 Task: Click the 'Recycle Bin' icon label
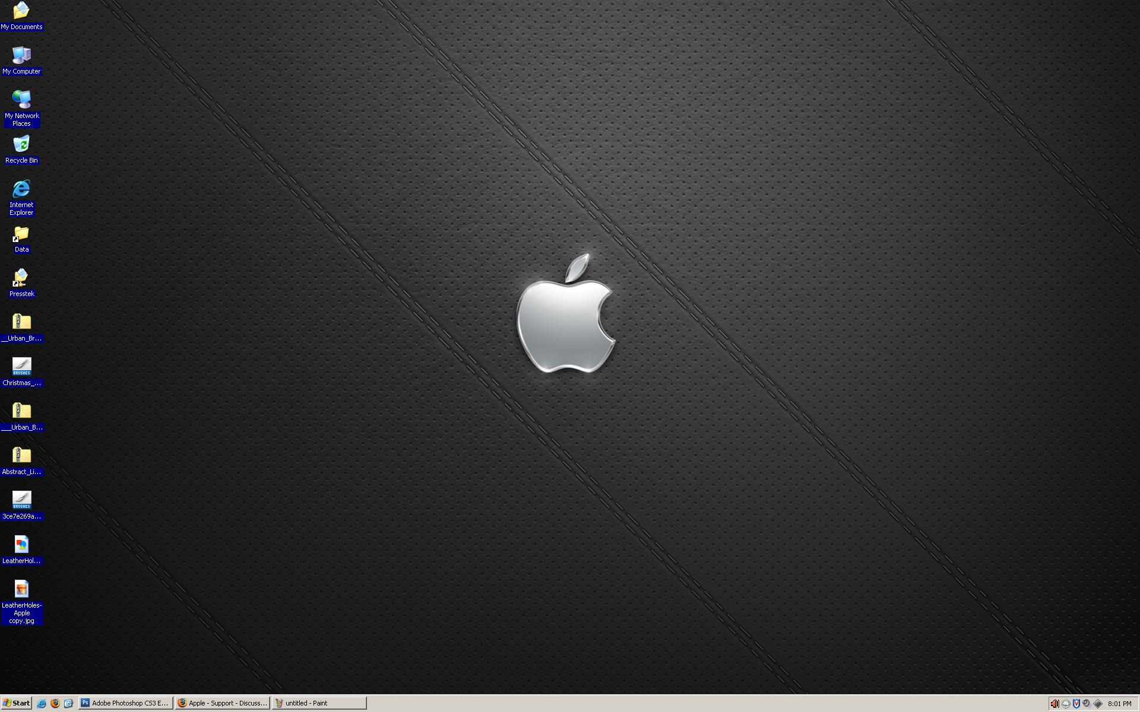point(21,160)
